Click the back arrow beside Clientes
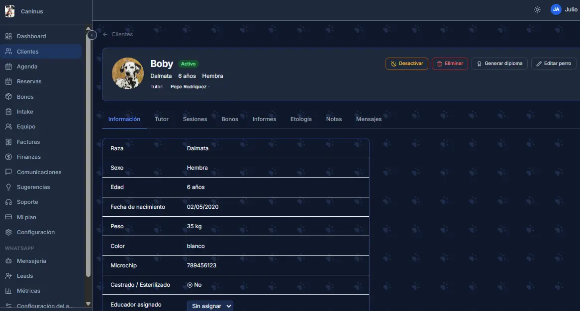Viewport: 580px width, 311px height. tap(105, 34)
